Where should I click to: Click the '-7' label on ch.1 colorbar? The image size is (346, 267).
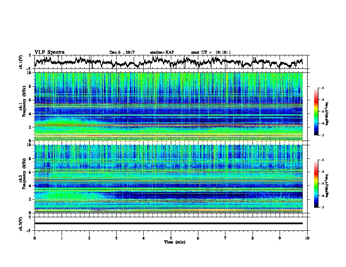pyautogui.click(x=322, y=135)
